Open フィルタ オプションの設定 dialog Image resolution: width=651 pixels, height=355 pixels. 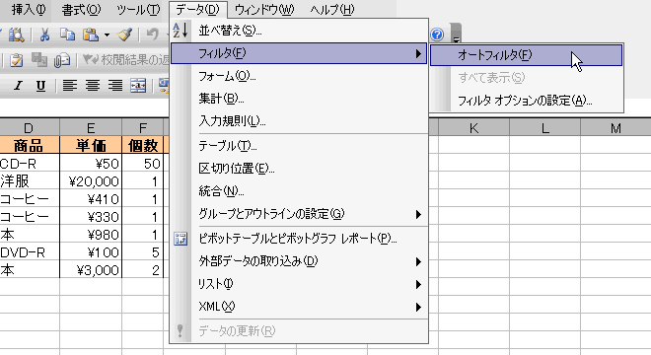[526, 101]
